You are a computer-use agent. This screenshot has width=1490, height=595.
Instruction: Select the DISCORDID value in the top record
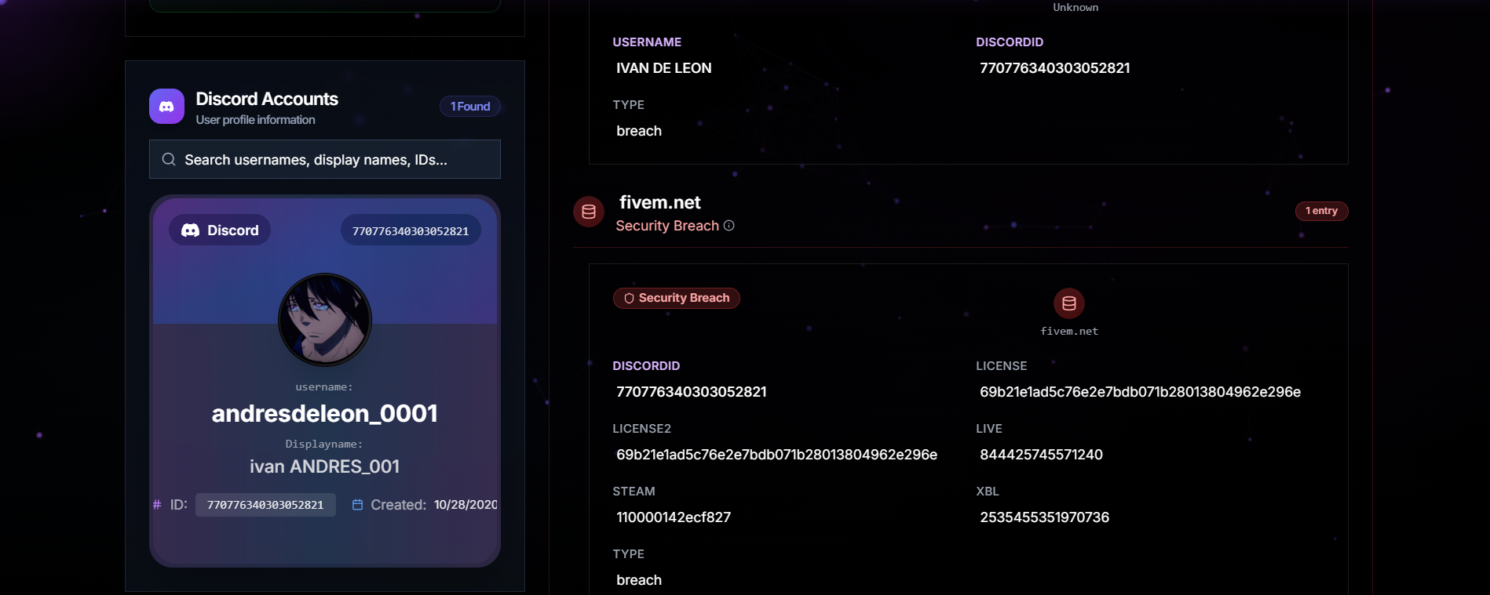click(1055, 68)
